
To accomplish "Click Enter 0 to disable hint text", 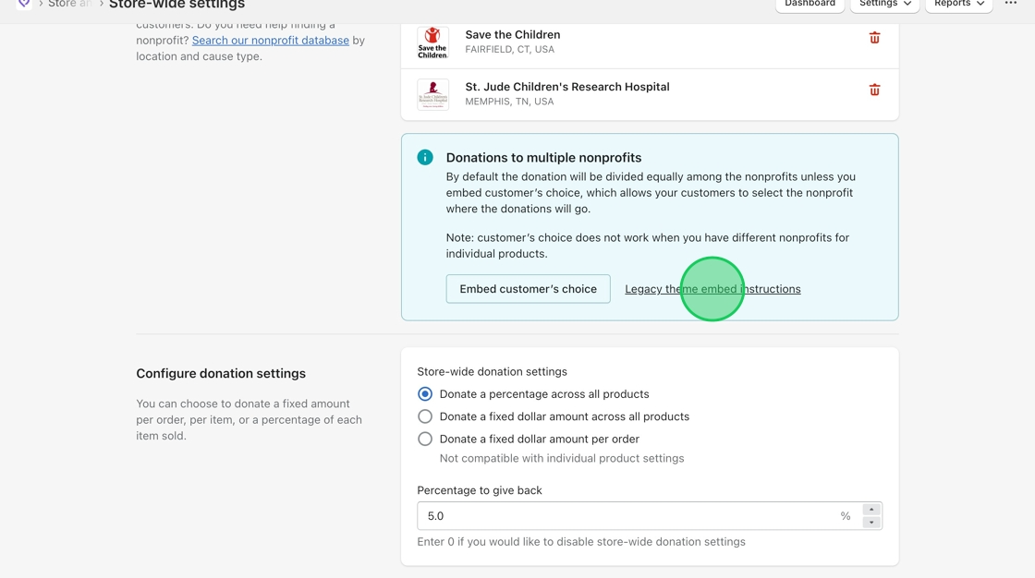I will 581,542.
